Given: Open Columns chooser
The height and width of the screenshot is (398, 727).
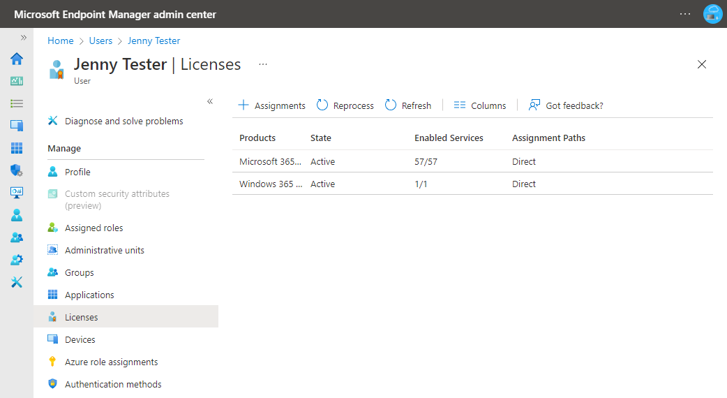Looking at the screenshot, I should 480,105.
